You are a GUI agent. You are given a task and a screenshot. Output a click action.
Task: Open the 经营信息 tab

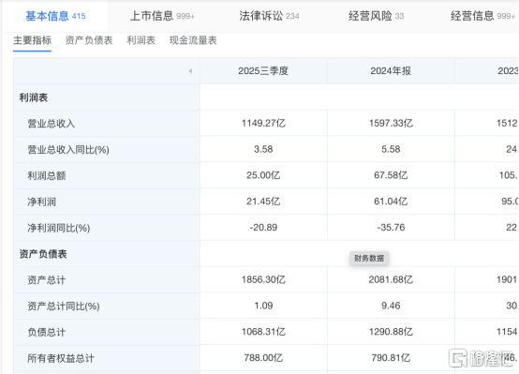click(482, 16)
